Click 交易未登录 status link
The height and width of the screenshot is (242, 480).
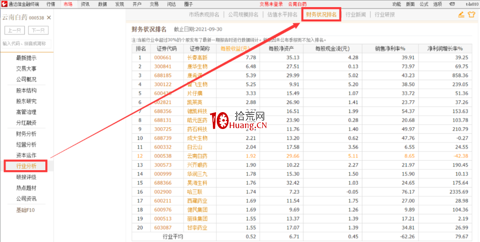pos(271,4)
